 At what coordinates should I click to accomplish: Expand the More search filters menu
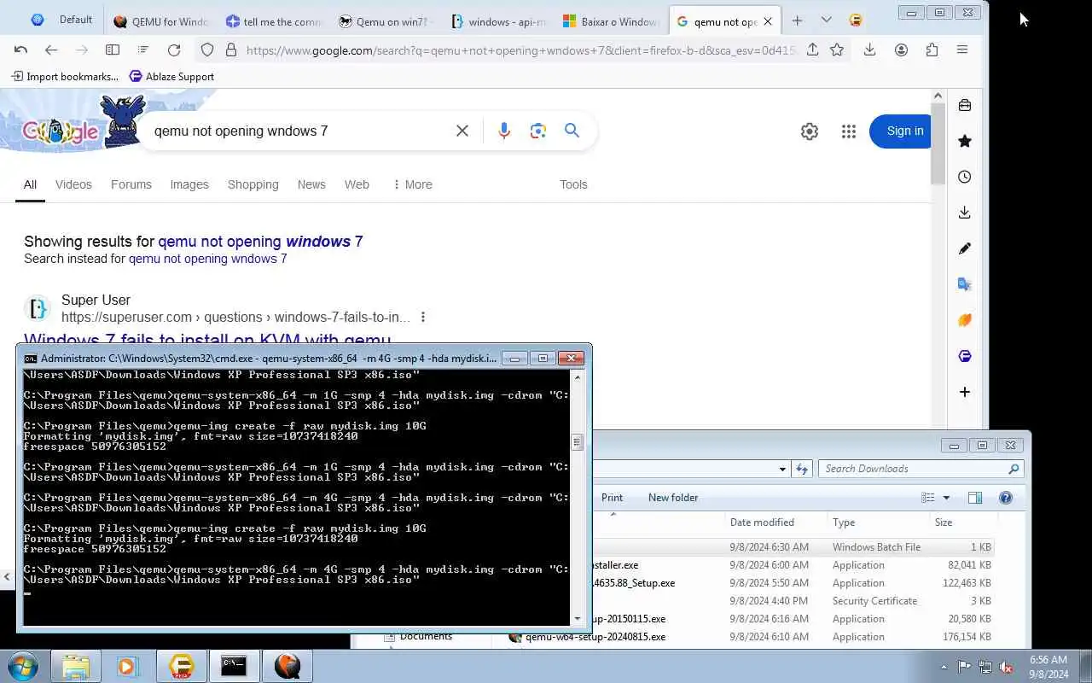(413, 184)
